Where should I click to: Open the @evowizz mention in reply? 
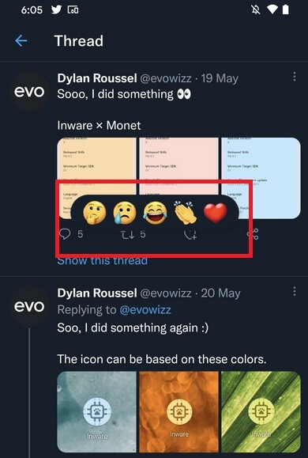(145, 309)
